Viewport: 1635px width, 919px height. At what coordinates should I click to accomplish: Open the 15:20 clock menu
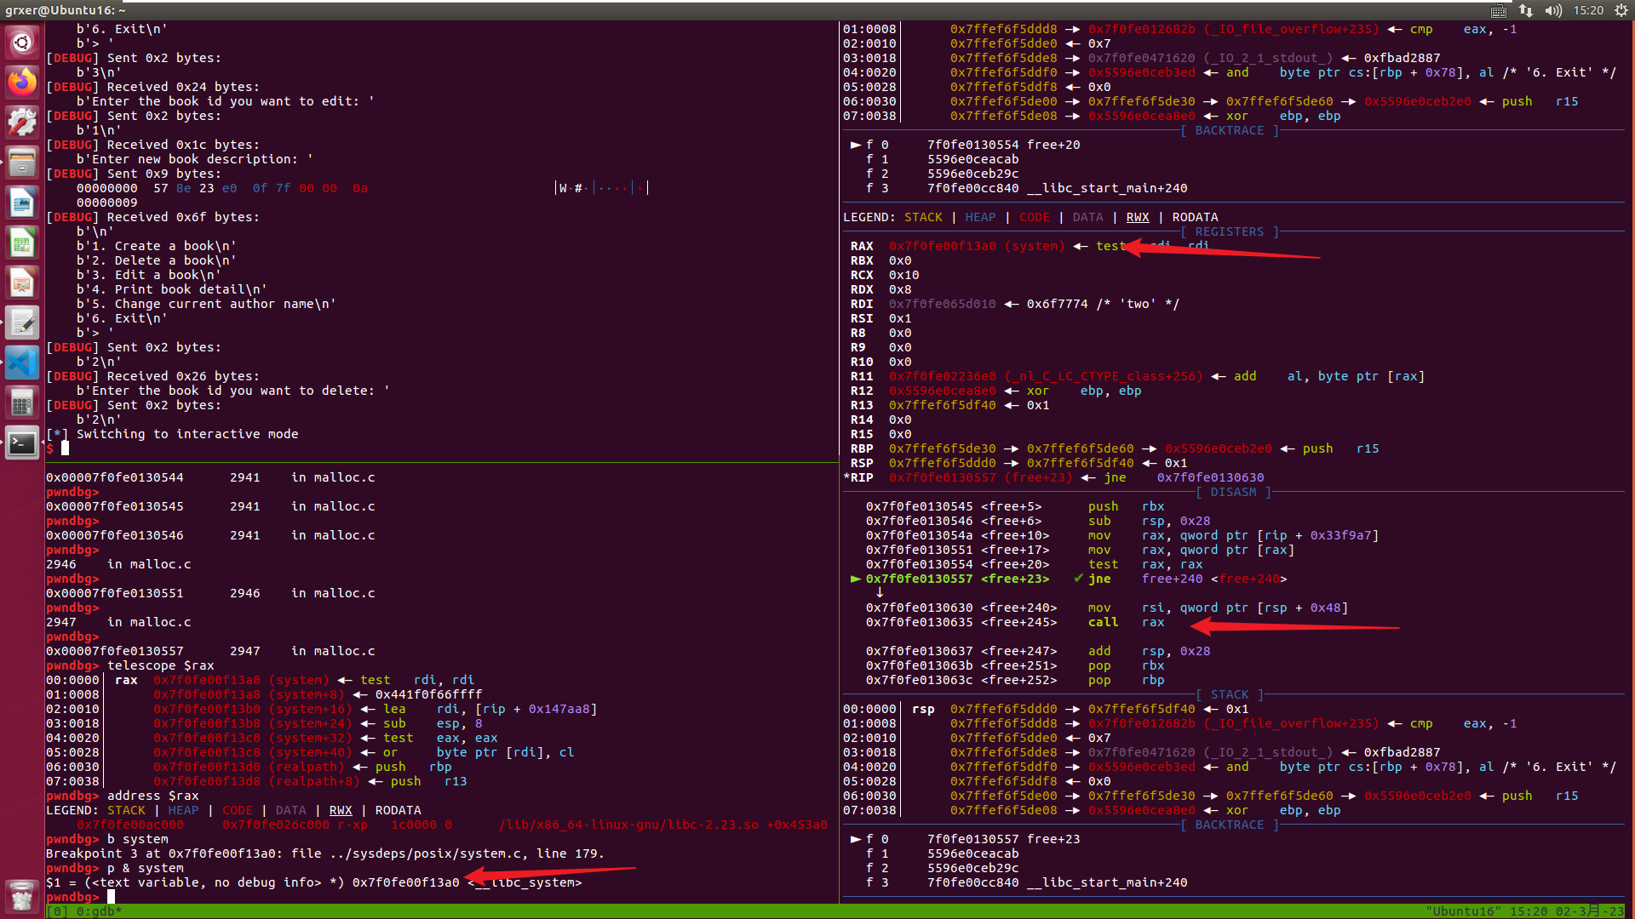point(1588,10)
